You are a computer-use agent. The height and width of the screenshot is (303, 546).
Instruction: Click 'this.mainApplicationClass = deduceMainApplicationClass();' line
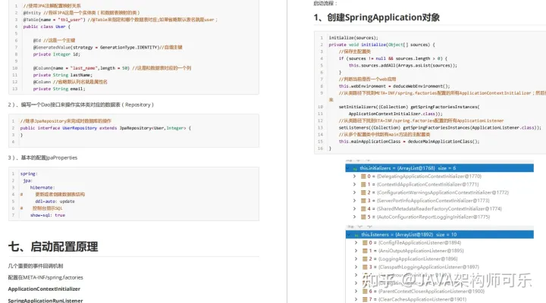pyautogui.click(x=409, y=142)
